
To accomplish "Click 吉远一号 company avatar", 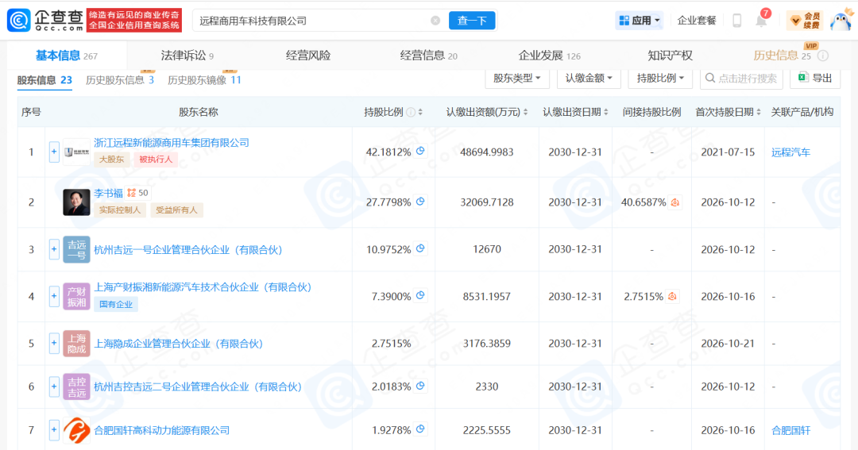I will 76,249.
